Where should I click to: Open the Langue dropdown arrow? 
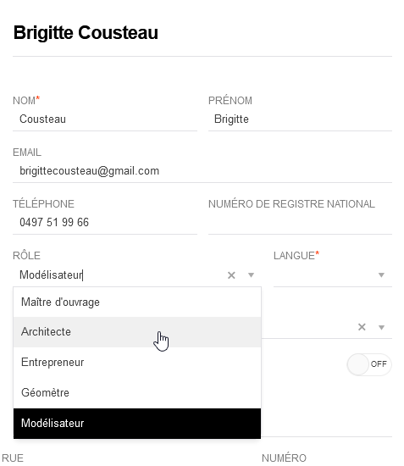381,275
